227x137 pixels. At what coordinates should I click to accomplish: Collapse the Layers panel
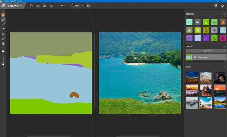pos(224,46)
